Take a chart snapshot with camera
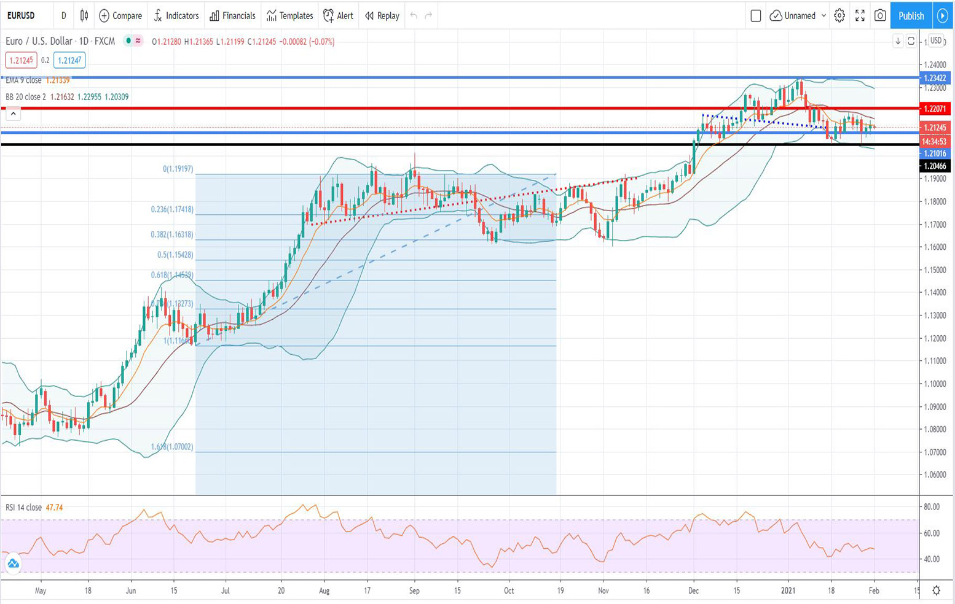 (x=880, y=16)
